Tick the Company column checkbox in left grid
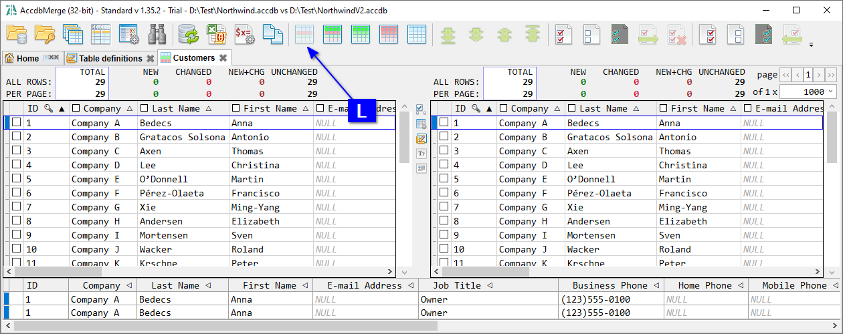843x334 pixels. pyautogui.click(x=76, y=108)
